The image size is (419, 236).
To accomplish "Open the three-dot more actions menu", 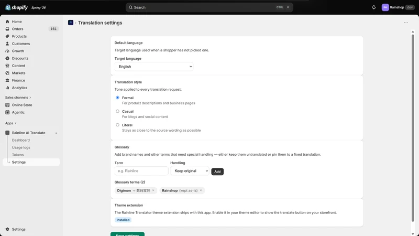I will point(406,23).
